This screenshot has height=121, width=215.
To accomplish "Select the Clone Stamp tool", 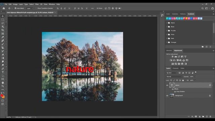I will (x=3, y=48).
